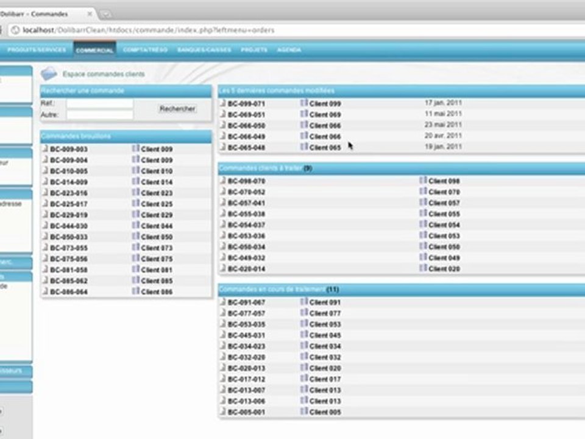
Task: Open draft order BC-014-009
Action: tap(69, 182)
